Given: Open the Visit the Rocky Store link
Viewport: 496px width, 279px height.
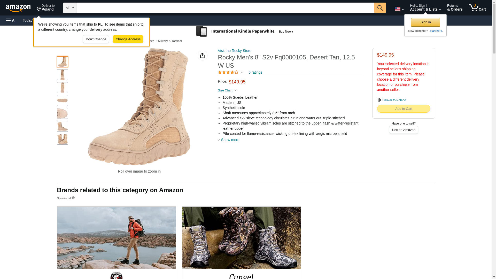Looking at the screenshot, I should click(234, 51).
